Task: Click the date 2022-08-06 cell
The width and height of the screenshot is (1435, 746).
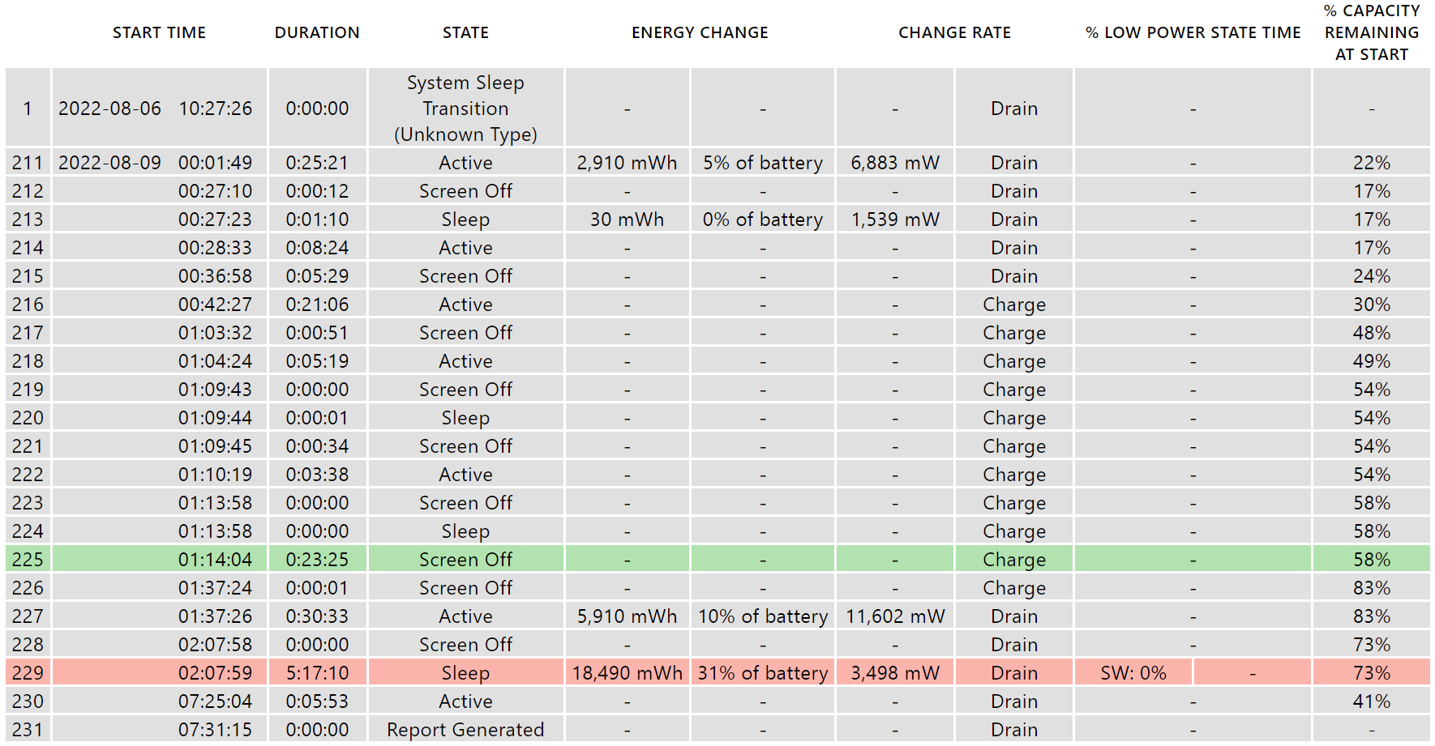Action: point(109,108)
